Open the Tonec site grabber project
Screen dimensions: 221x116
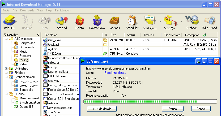pyautogui.click(x=24, y=90)
